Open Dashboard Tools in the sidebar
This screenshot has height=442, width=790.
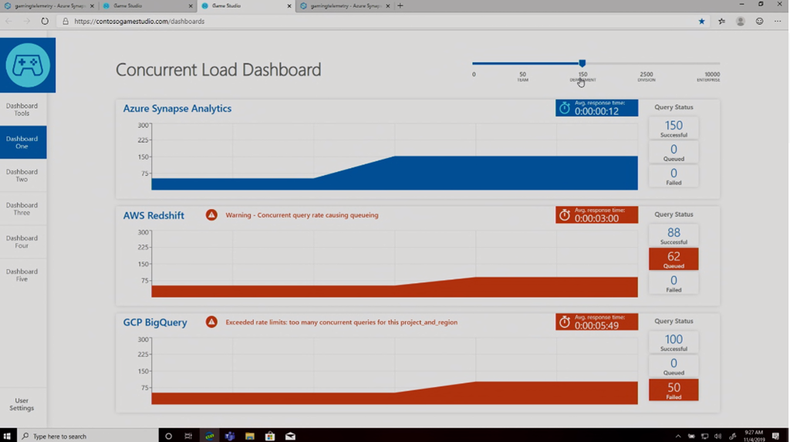point(22,110)
